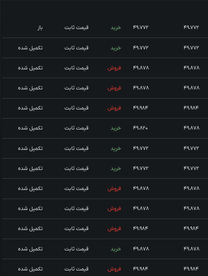Click rightmost ۴۹,۷۷۲ value in the top row
The width and height of the screenshot is (208, 276).
[191, 27]
